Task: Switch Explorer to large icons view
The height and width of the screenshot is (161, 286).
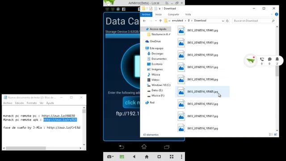Action: pyautogui.click(x=276, y=135)
